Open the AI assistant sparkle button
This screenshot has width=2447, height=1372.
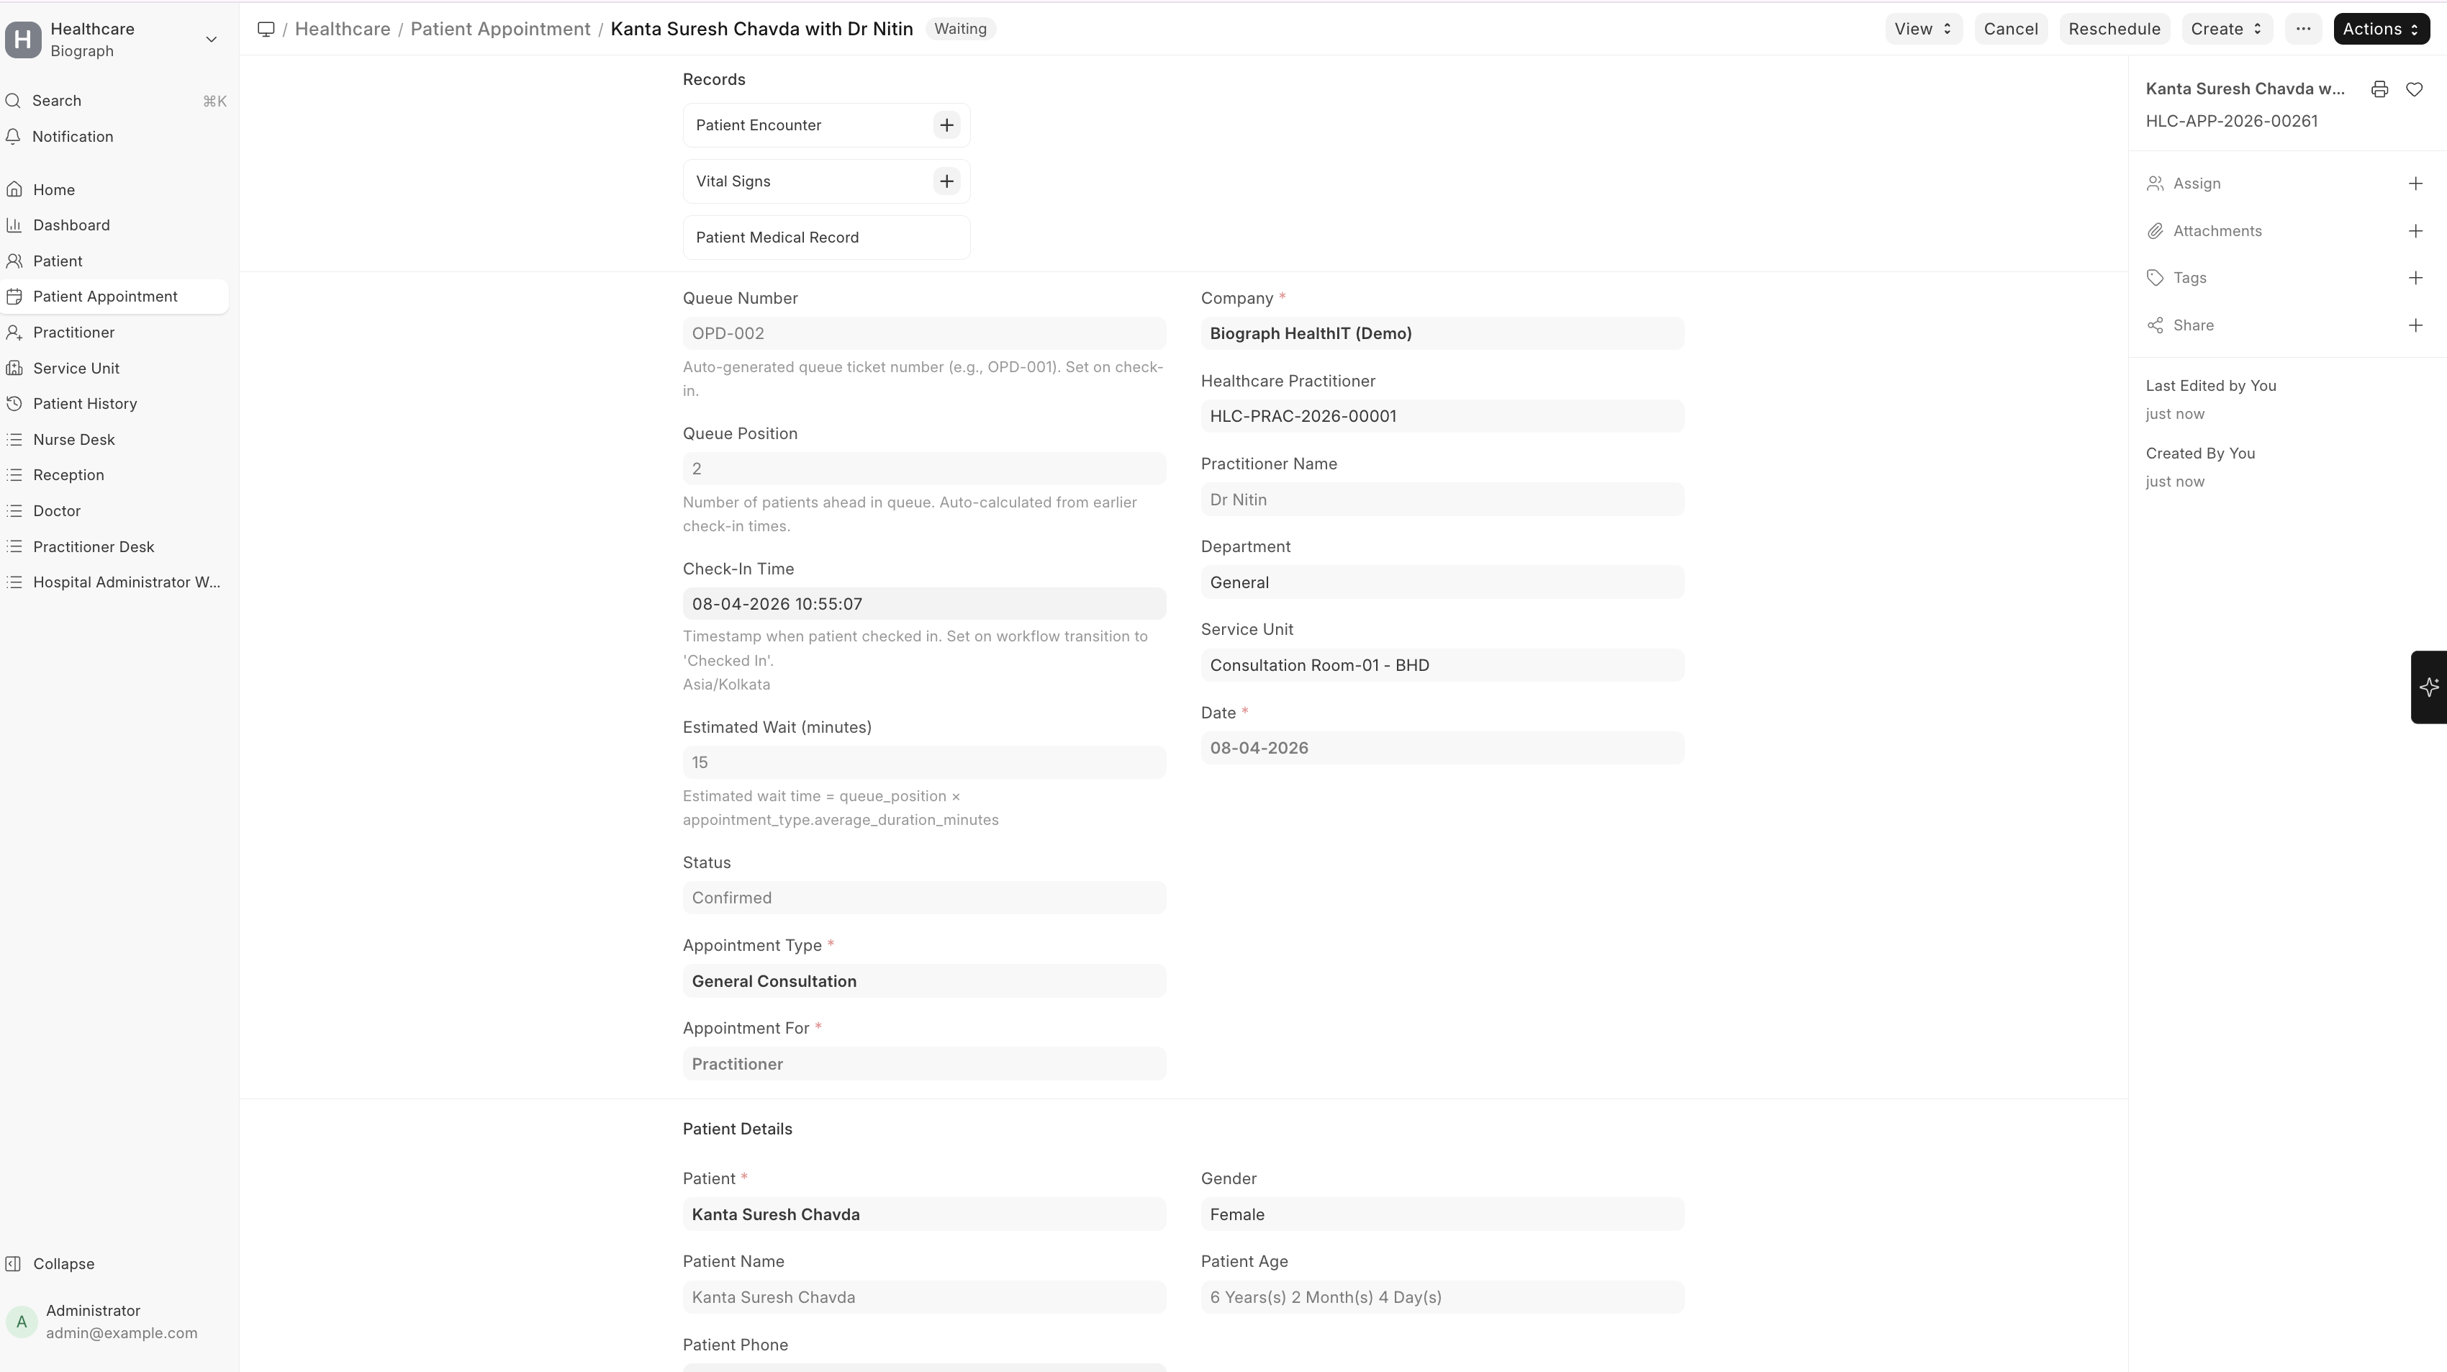point(2429,687)
